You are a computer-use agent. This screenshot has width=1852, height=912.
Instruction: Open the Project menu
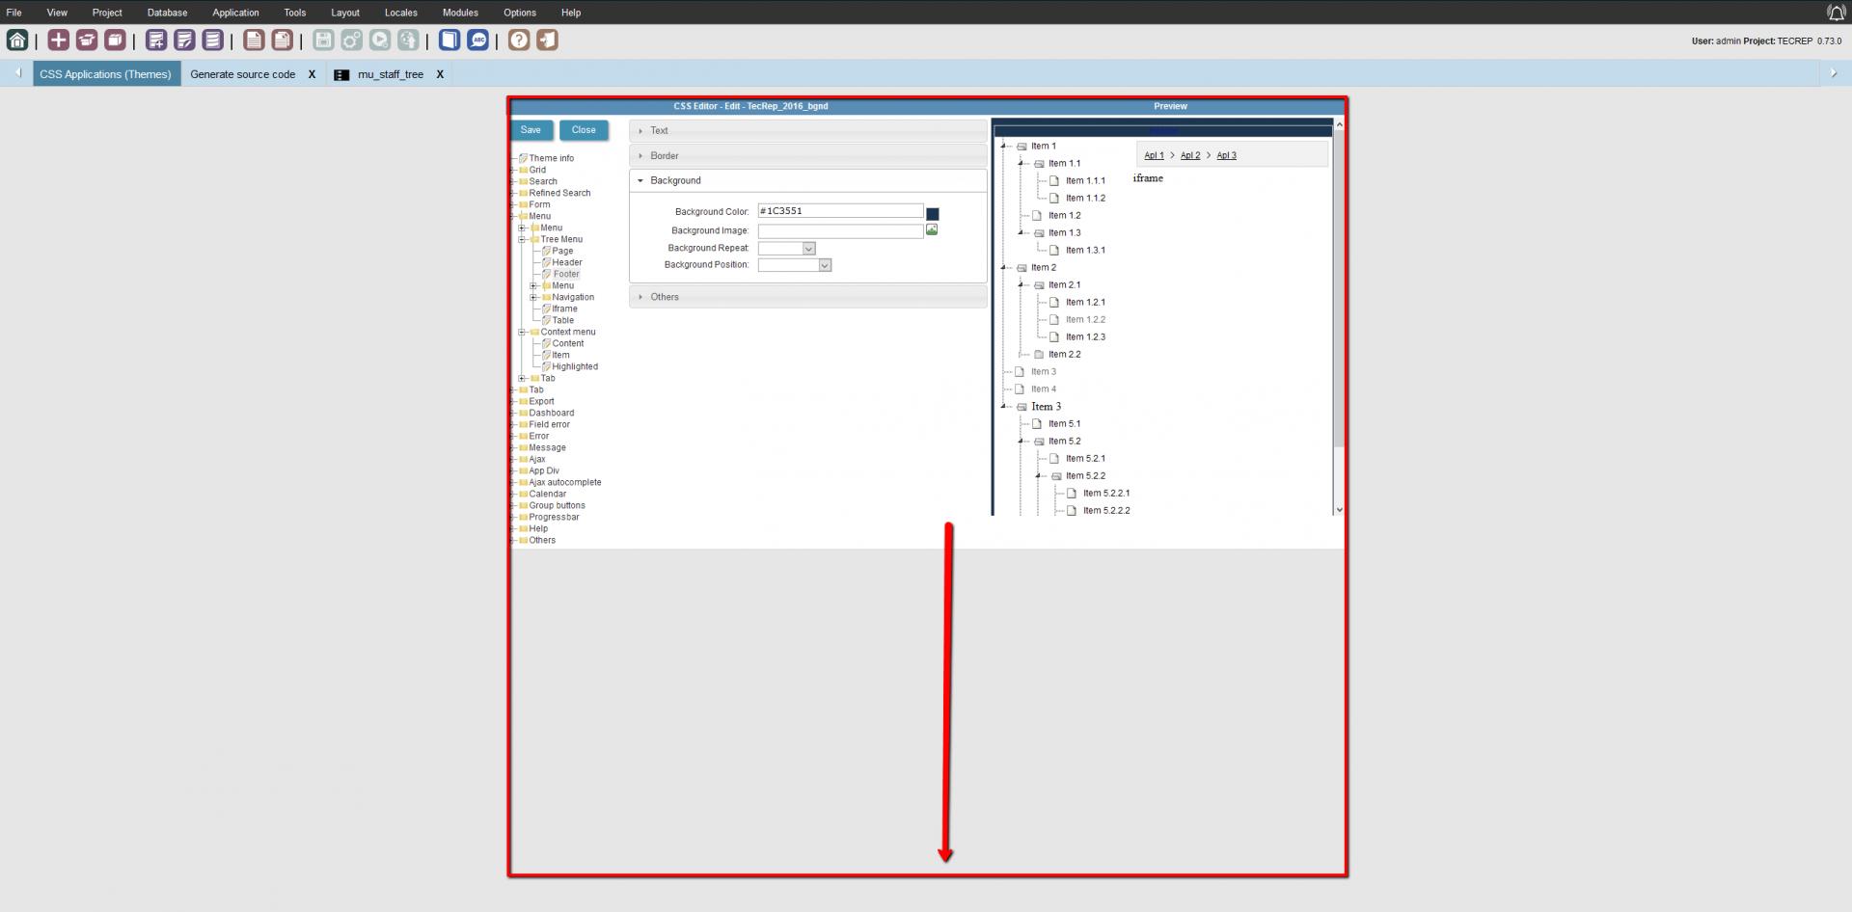[x=107, y=13]
